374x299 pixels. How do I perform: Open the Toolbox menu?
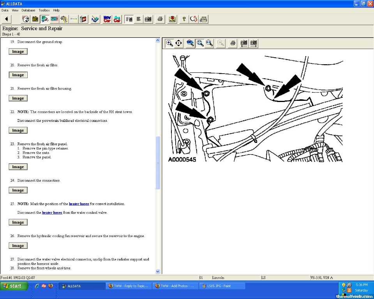pyautogui.click(x=44, y=10)
